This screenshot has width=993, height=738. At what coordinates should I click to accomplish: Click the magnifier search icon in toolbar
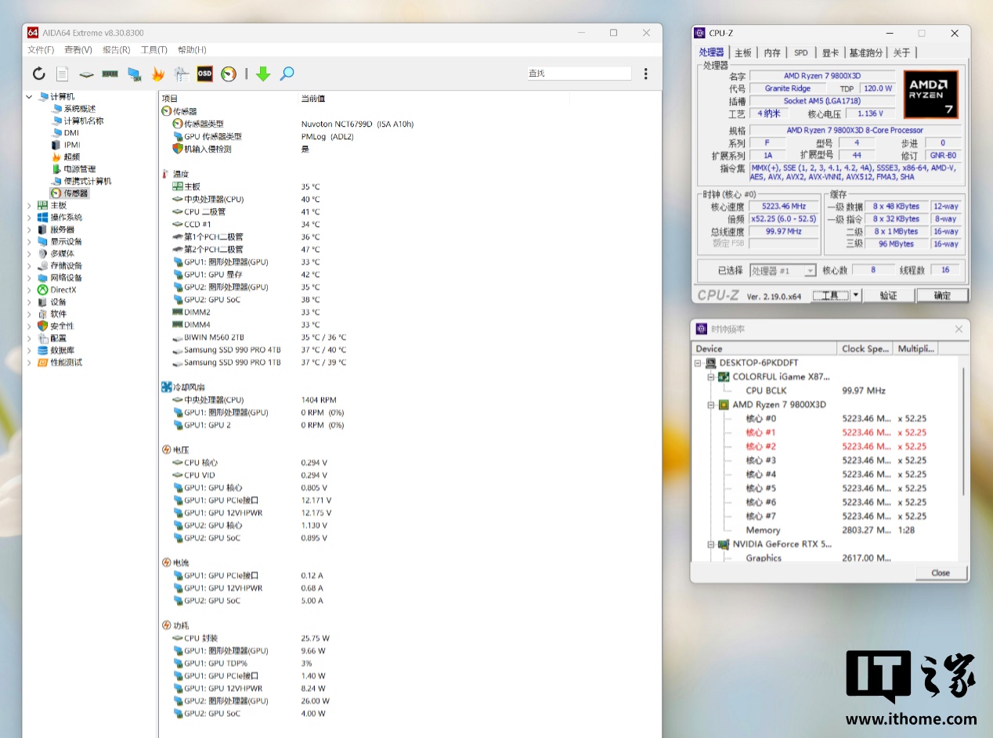pyautogui.click(x=287, y=74)
